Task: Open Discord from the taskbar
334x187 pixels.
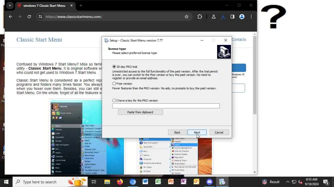Action: tap(209, 182)
